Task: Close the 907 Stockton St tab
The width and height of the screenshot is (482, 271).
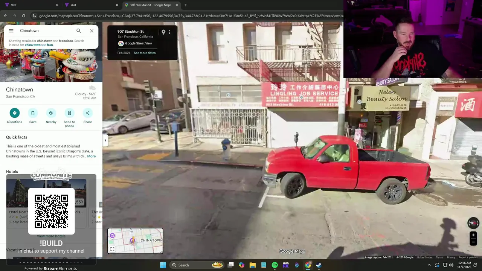Action: click(x=177, y=5)
